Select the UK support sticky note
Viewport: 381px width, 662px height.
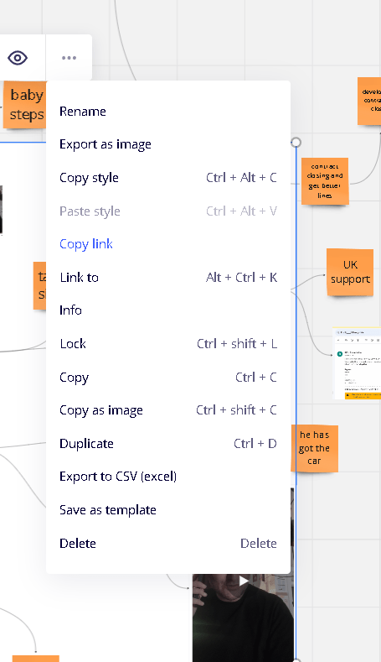point(350,273)
